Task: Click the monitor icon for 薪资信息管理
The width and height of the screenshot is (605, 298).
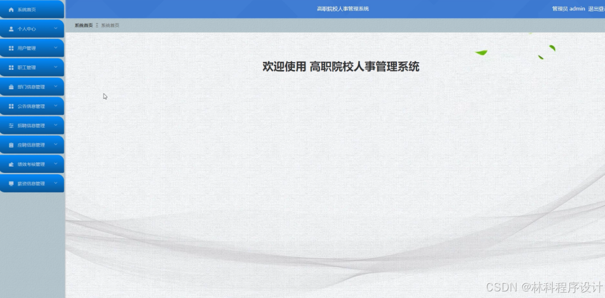Action: (11, 183)
